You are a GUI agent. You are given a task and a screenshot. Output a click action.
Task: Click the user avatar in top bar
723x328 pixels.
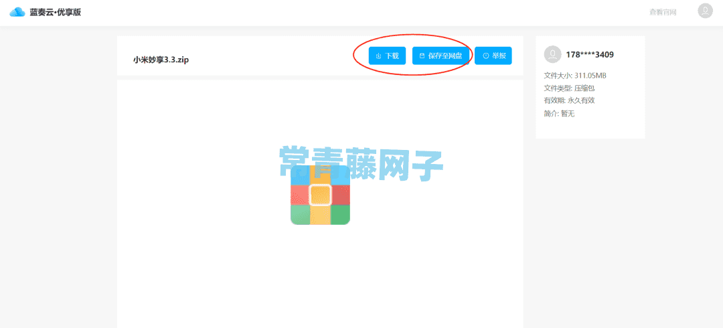705,11
